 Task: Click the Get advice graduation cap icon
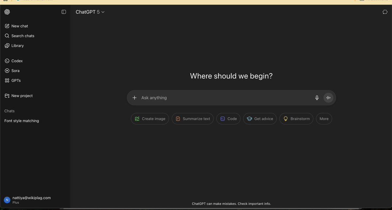250,119
